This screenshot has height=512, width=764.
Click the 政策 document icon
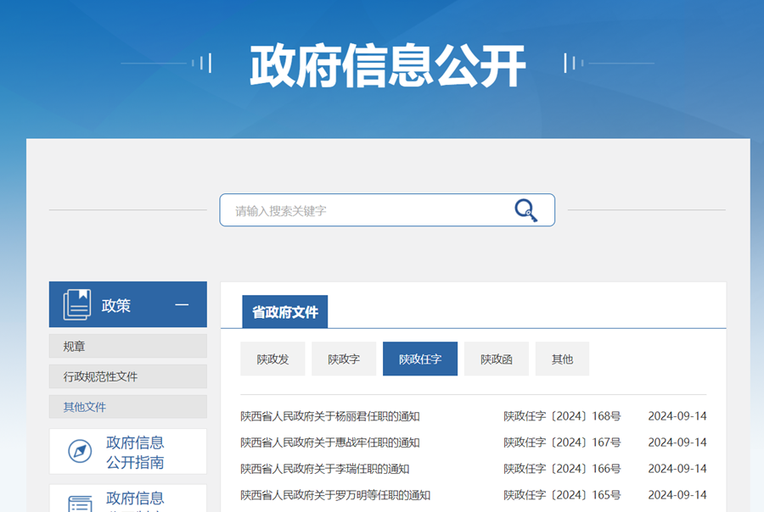[x=77, y=304]
